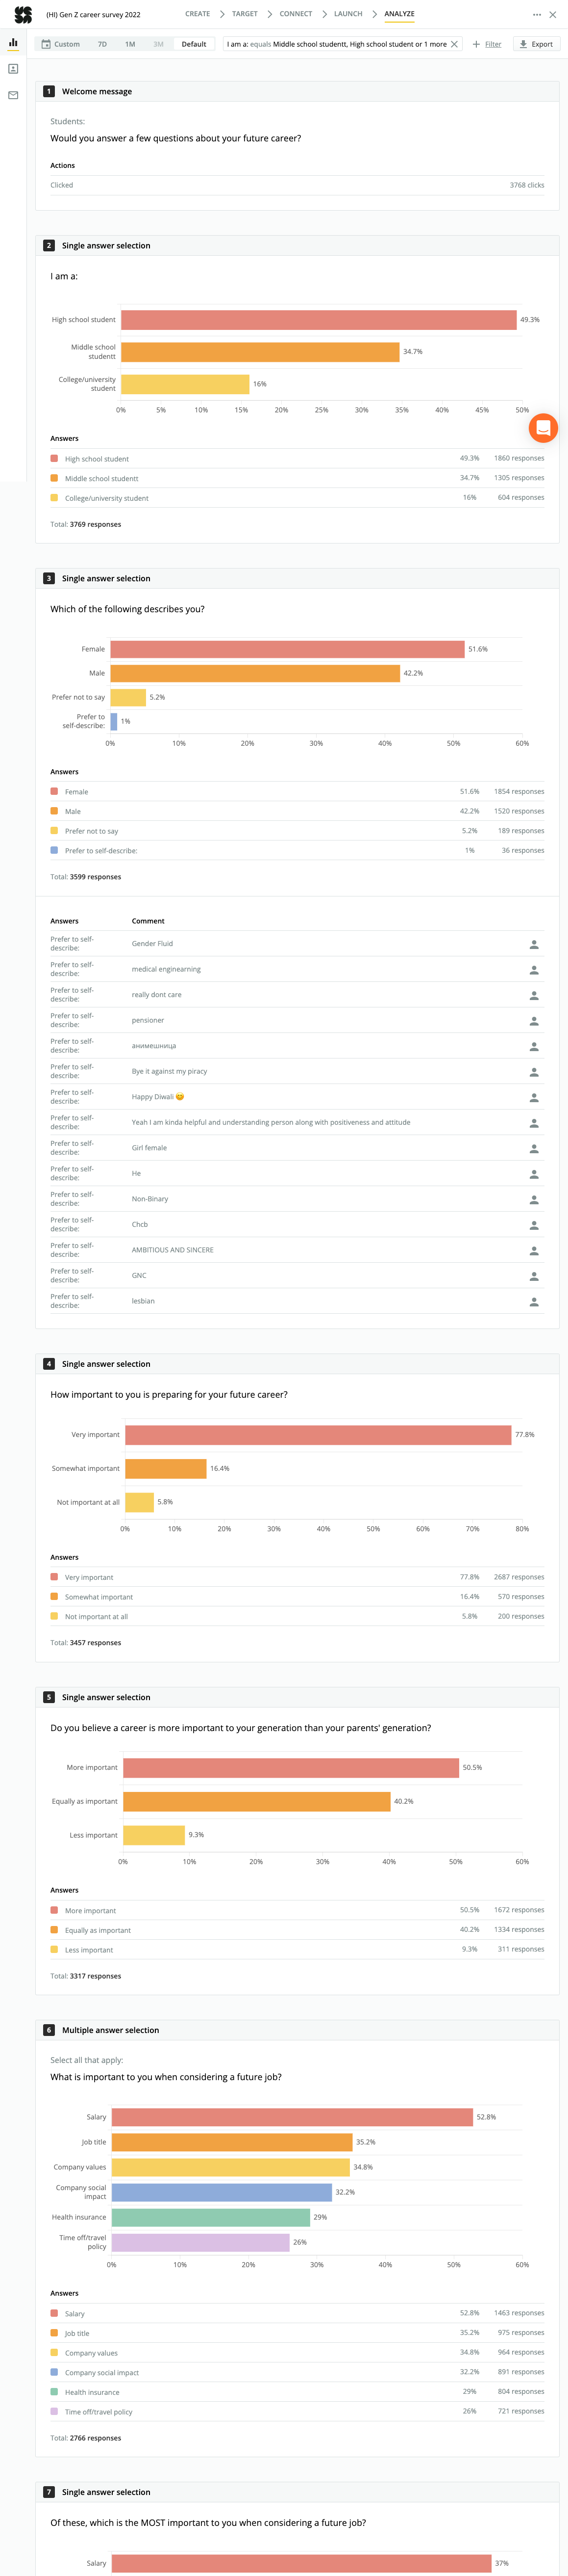This screenshot has height=2576, width=568.
Task: View respondent for 'lesbian' comment
Action: (534, 1301)
